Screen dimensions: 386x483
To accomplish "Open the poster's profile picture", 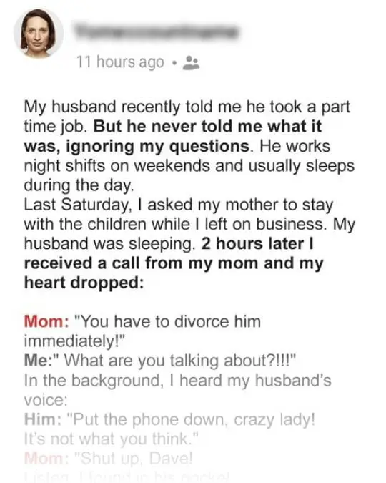I will [39, 33].
